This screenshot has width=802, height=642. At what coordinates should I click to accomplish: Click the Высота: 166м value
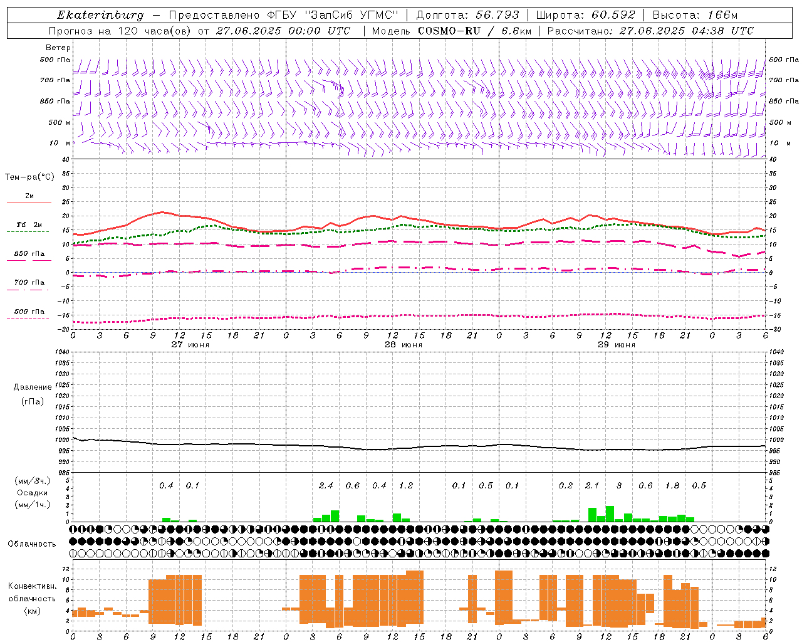click(x=695, y=15)
